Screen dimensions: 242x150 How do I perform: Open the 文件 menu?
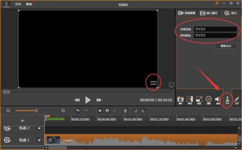pos(18,4)
